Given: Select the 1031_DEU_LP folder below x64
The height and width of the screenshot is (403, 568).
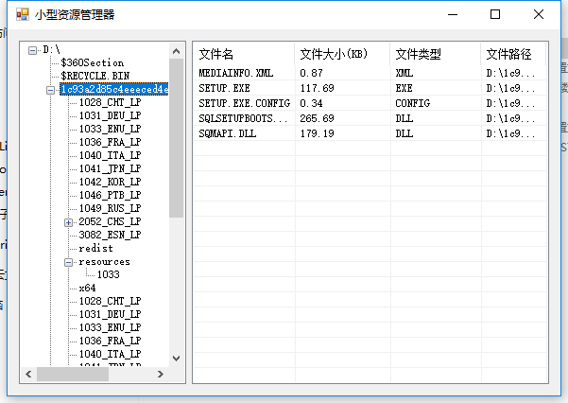Looking at the screenshot, I should click(x=111, y=314).
